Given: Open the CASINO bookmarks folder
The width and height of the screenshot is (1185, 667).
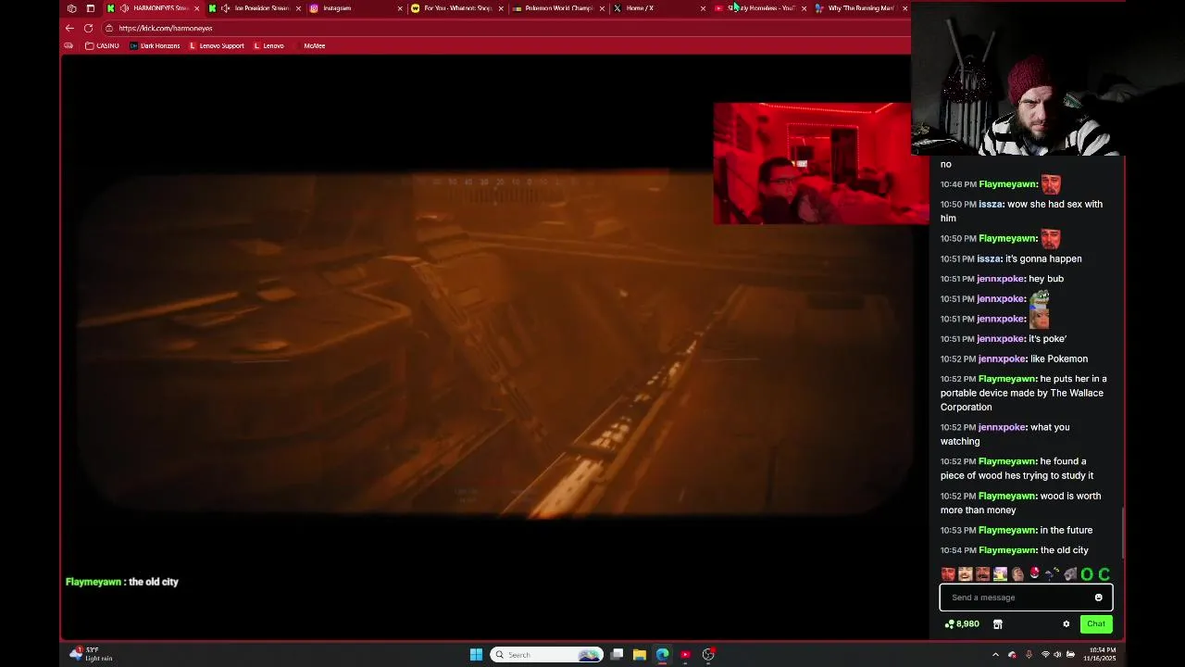Looking at the screenshot, I should (x=102, y=45).
